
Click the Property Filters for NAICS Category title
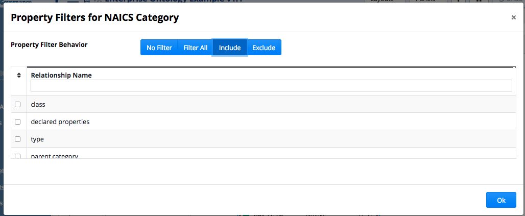click(x=94, y=18)
